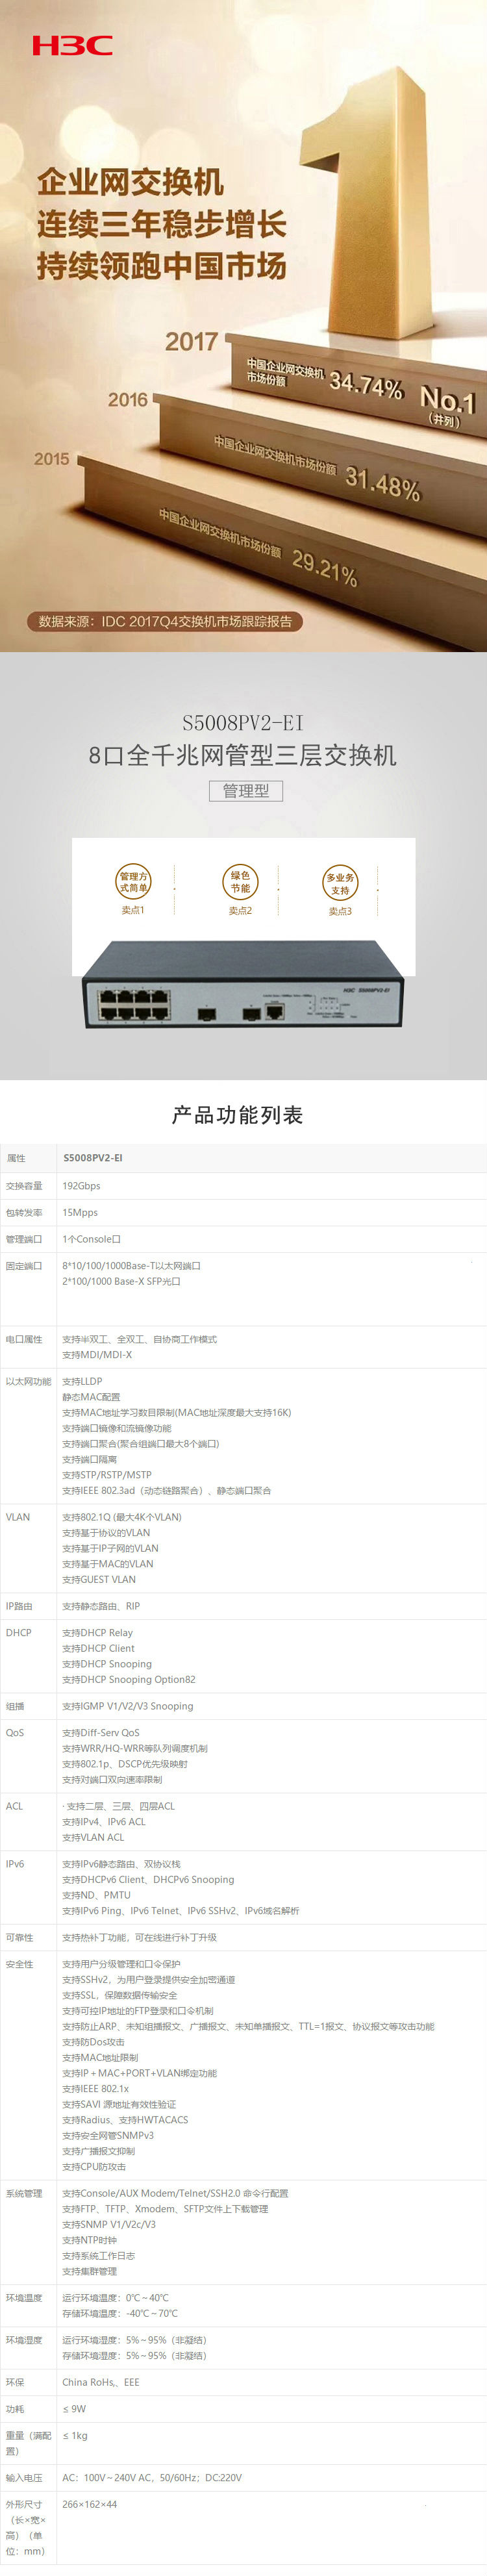Click the 固定端口 attribute label
Viewport: 487px width, 2576px height.
coord(24,1266)
